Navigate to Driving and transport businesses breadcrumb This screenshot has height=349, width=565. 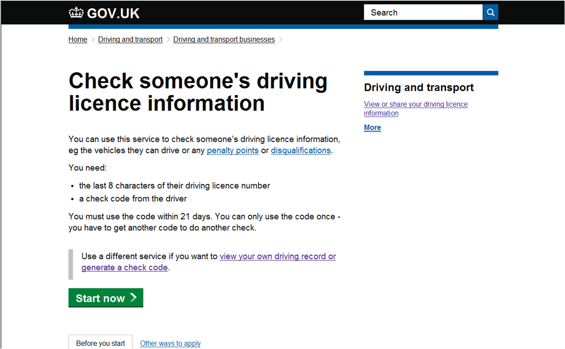tap(224, 40)
